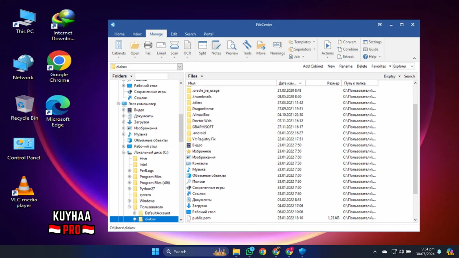459x258 pixels.
Task: Select the Doctor Web folder
Action: pyautogui.click(x=202, y=121)
